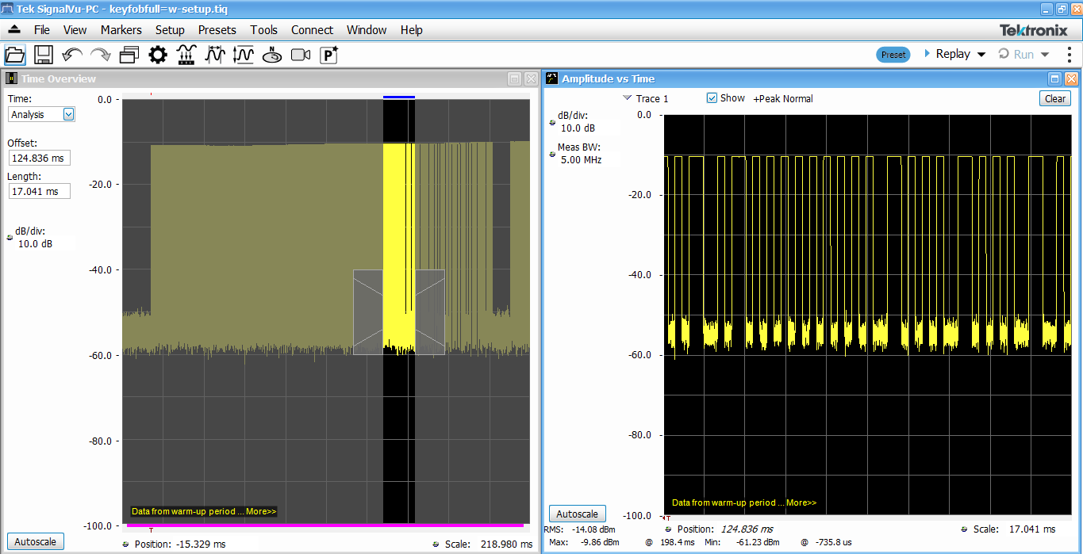Click the warm-up period More>> link

(262, 511)
